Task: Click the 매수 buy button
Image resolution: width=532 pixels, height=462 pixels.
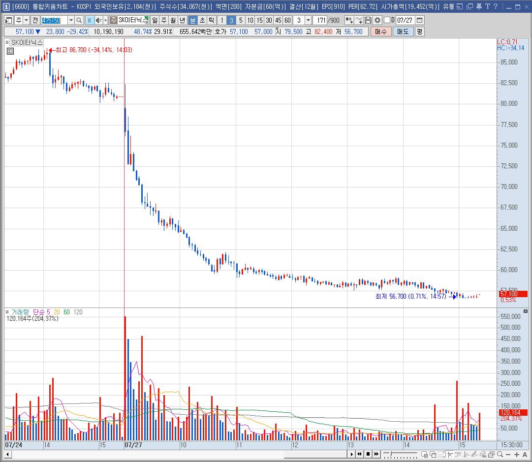Action: (381, 31)
